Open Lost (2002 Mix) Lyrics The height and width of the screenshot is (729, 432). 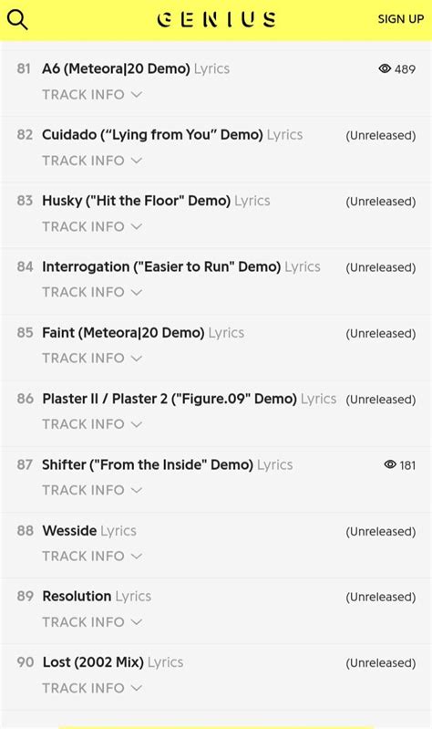(113, 662)
